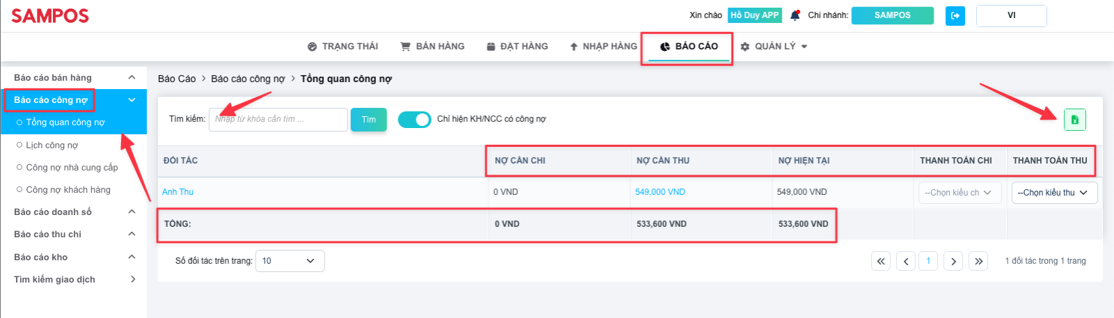Click the previous page arrow
Viewport: 1114px width, 318px height.
pyautogui.click(x=906, y=261)
